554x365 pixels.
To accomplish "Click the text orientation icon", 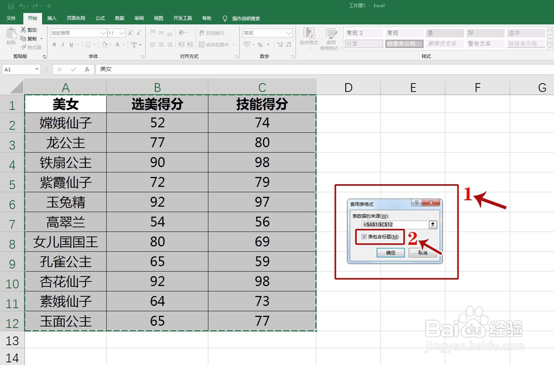I will [x=182, y=33].
